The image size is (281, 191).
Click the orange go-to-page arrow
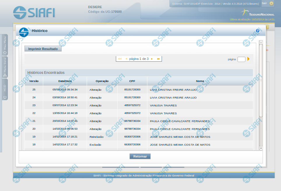click(248, 59)
